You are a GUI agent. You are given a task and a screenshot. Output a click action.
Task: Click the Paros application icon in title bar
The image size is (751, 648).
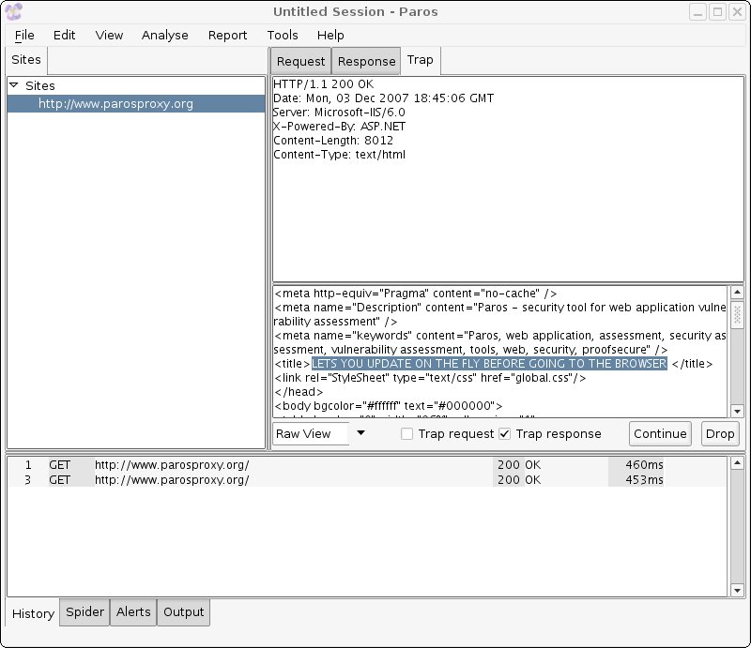[x=14, y=11]
